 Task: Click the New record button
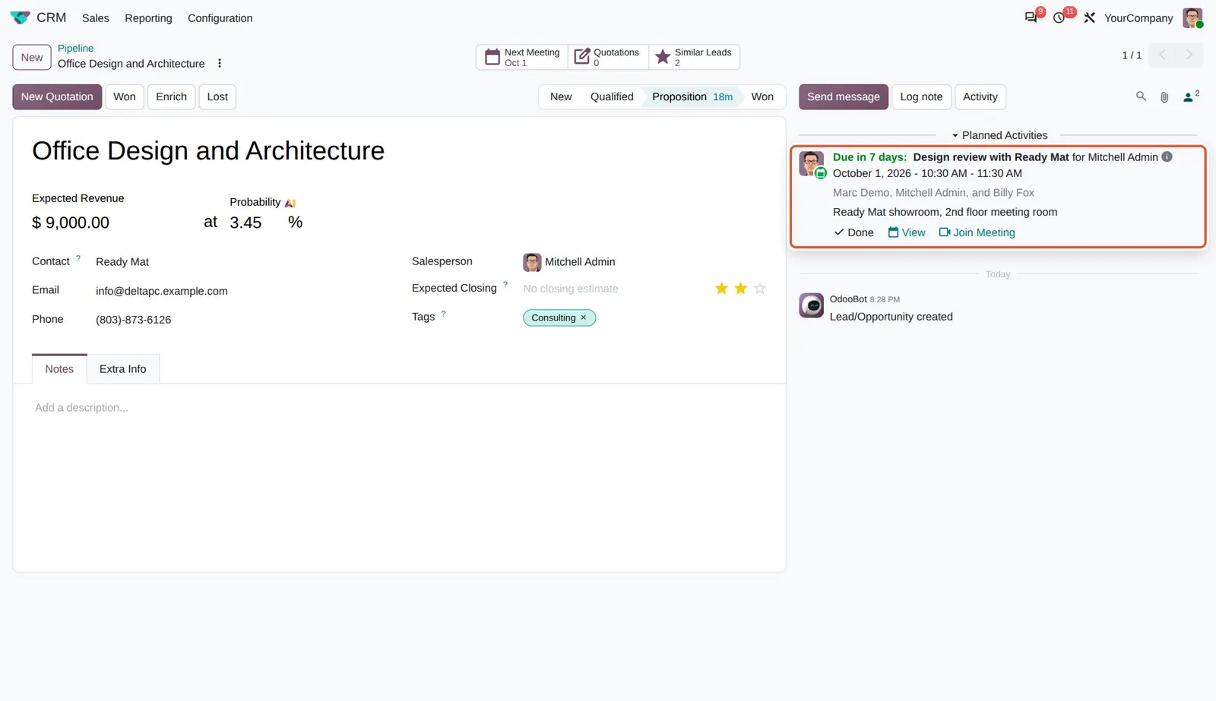tap(32, 57)
